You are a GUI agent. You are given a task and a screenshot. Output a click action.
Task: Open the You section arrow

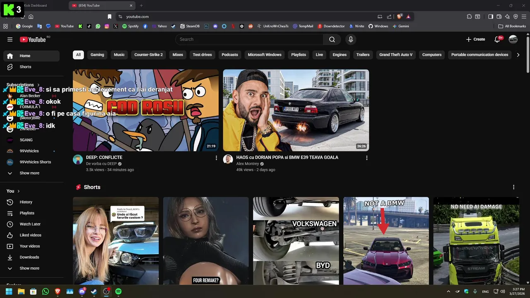coord(19,191)
